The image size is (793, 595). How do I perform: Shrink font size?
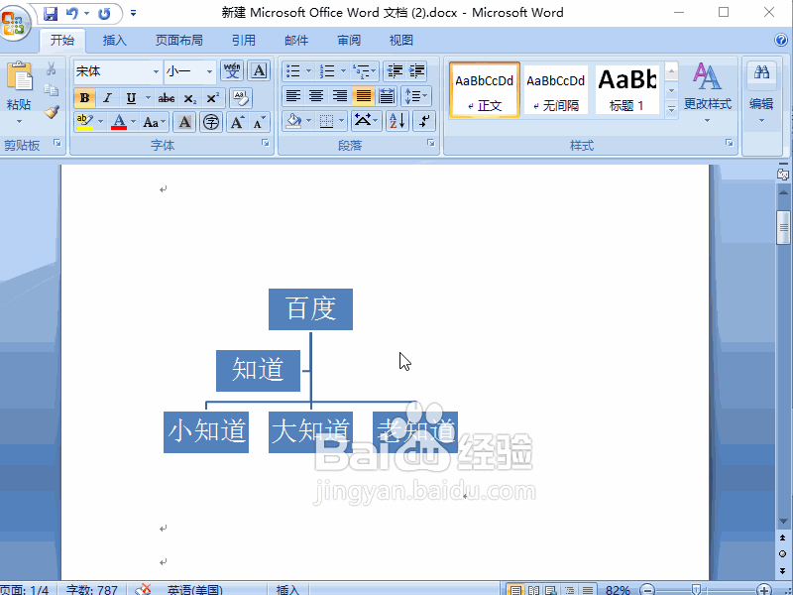259,122
